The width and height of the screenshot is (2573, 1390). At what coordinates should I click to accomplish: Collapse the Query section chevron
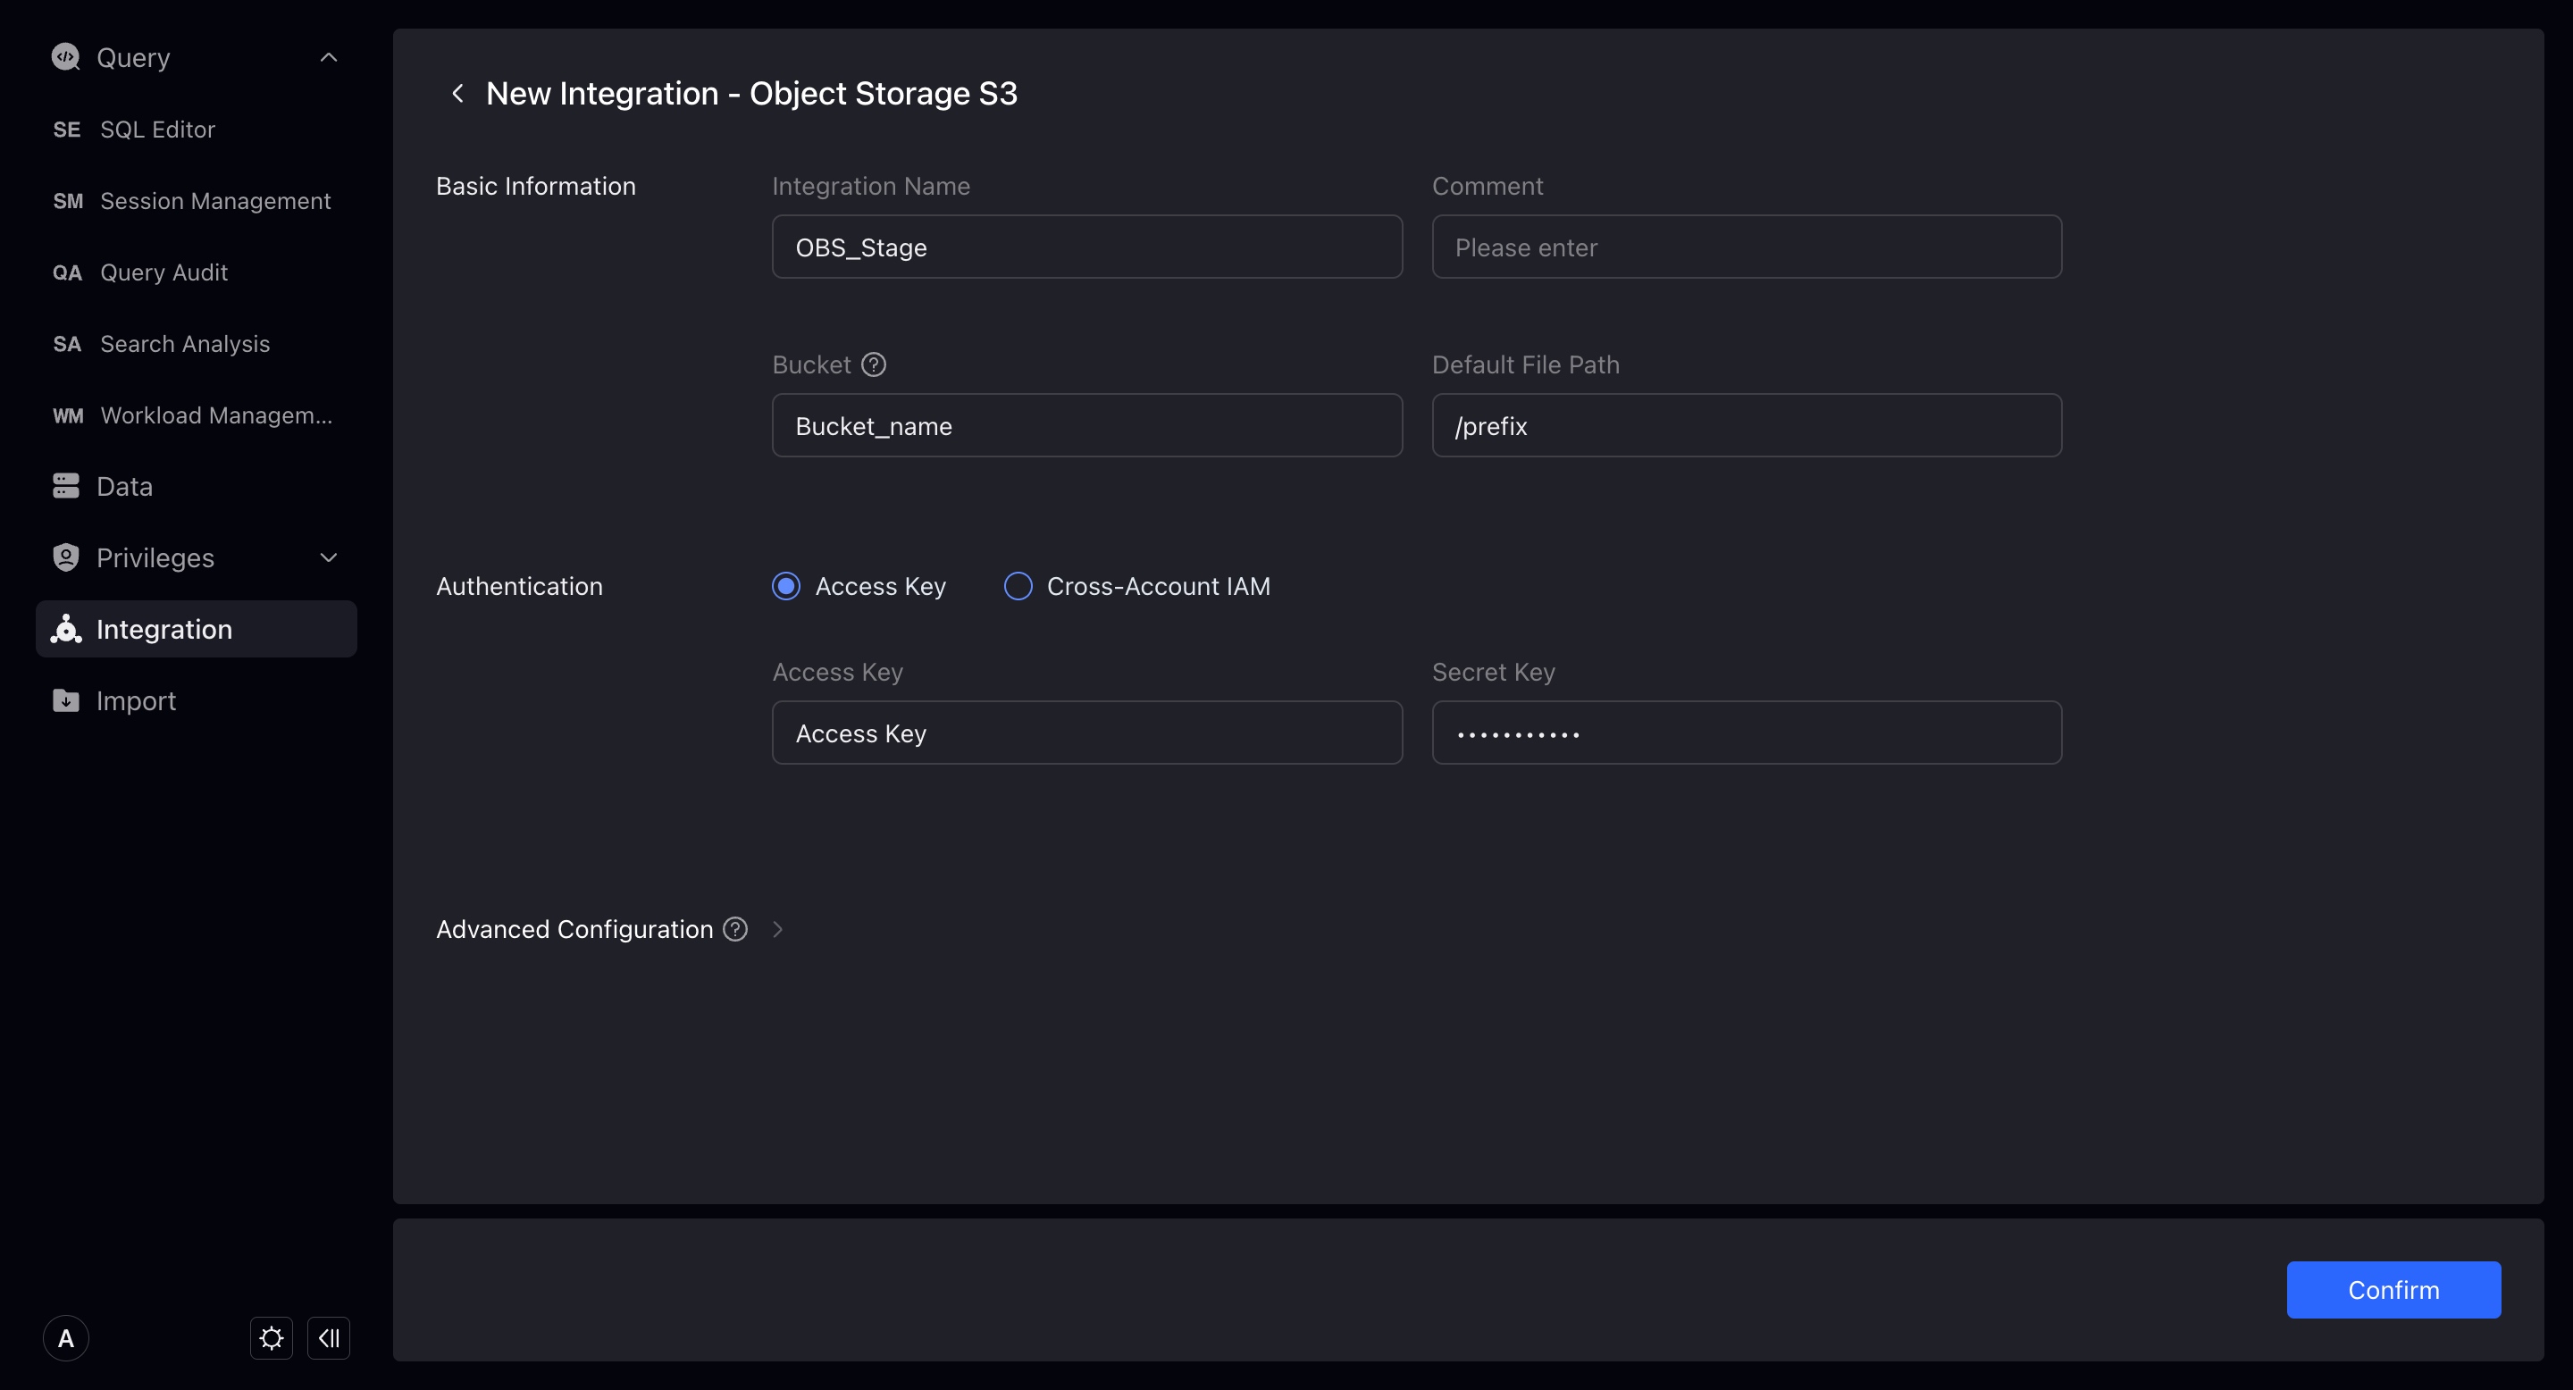point(329,57)
